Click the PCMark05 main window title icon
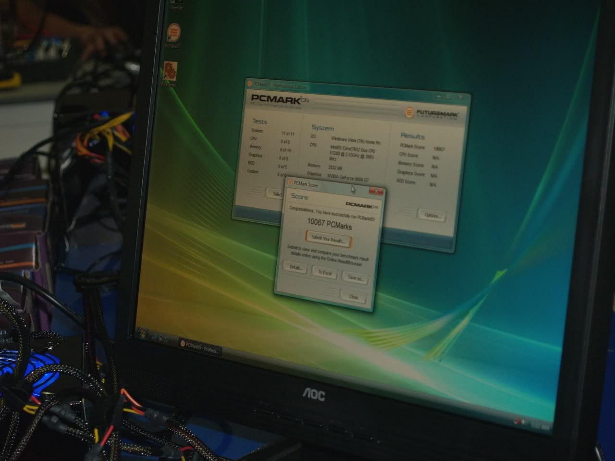This screenshot has height=461, width=615. pos(249,83)
